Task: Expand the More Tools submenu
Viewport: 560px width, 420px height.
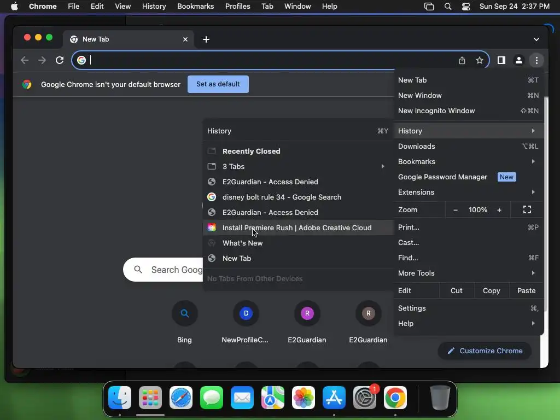Action: click(x=469, y=273)
